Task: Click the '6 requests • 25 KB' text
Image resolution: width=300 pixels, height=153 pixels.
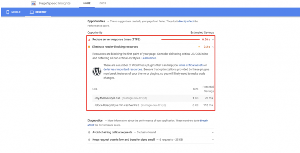Action: click(171, 140)
